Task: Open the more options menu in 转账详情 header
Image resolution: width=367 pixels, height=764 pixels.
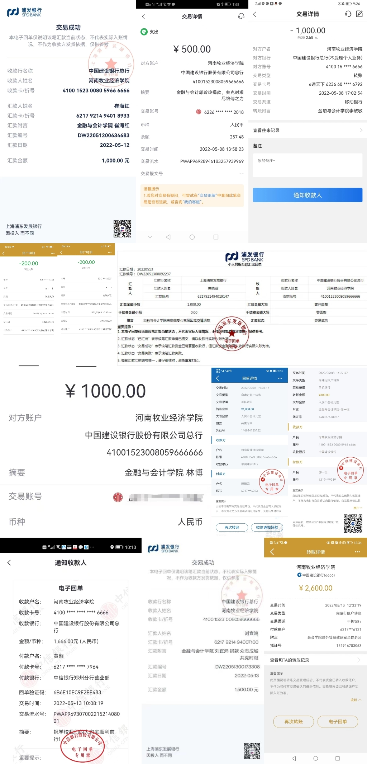Action: [357, 552]
